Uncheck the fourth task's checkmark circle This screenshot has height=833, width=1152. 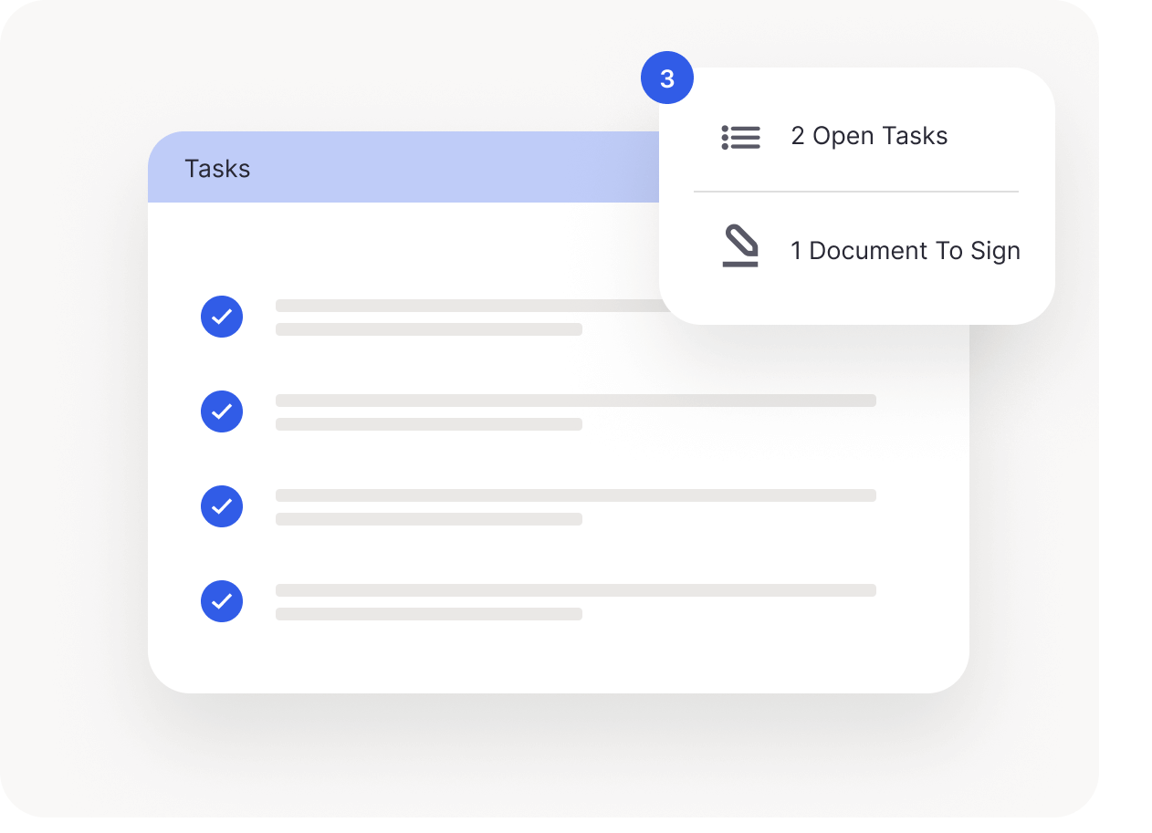pyautogui.click(x=222, y=601)
